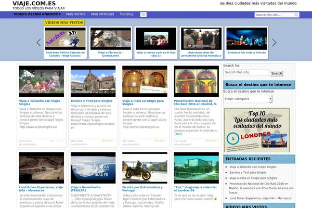Focus the sidebar Search this site field
Screen dimensions: 312x208
click(x=246, y=72)
